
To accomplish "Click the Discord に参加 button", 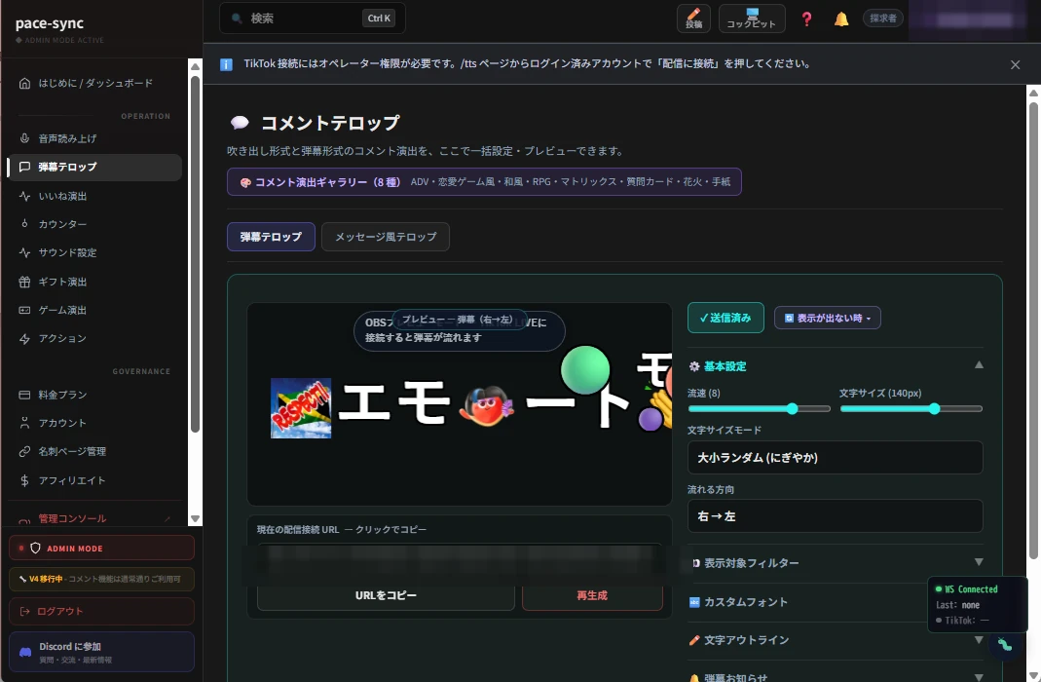I will (x=101, y=652).
